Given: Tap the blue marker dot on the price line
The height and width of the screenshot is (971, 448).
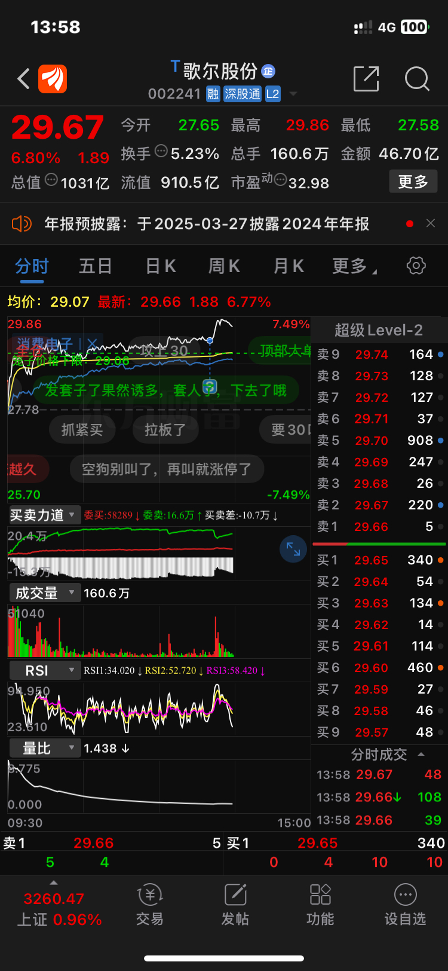Looking at the screenshot, I should [x=210, y=340].
